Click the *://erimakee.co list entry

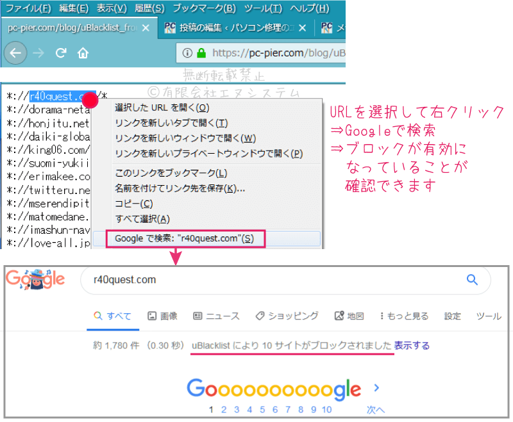pos(48,177)
